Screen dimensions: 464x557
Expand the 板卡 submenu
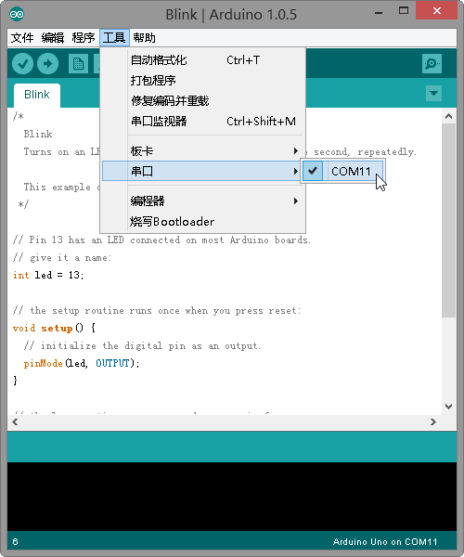click(202, 151)
